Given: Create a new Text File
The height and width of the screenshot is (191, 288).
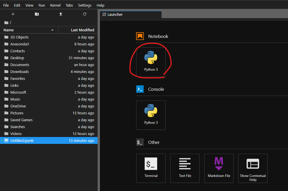Looking at the screenshot, I should click(185, 168).
